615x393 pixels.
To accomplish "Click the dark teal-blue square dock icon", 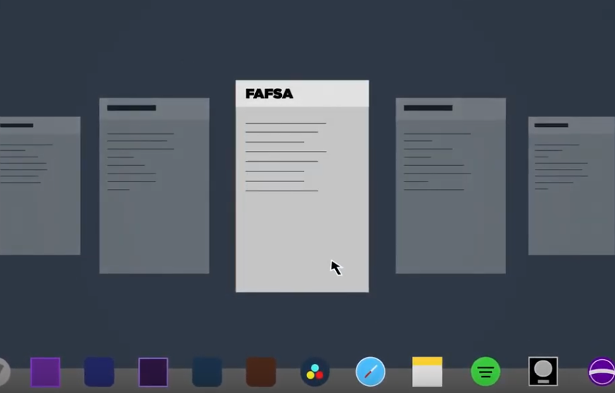I will pyautogui.click(x=207, y=372).
